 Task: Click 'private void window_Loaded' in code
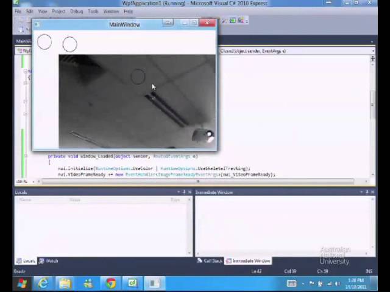pos(80,156)
